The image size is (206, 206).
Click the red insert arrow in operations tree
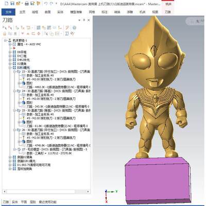[x=14, y=48]
